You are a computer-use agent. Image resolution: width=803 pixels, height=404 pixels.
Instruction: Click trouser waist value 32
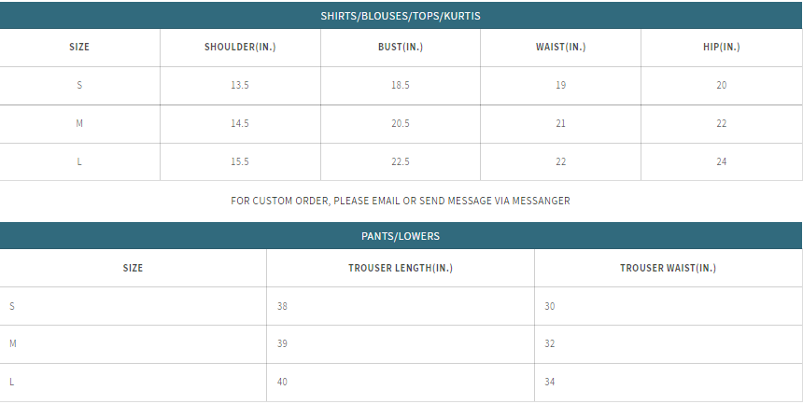pos(550,344)
